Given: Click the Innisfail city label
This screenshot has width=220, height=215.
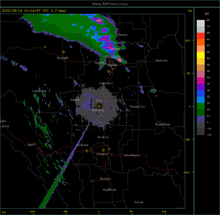Looking at the screenshot, I should click(x=106, y=83).
